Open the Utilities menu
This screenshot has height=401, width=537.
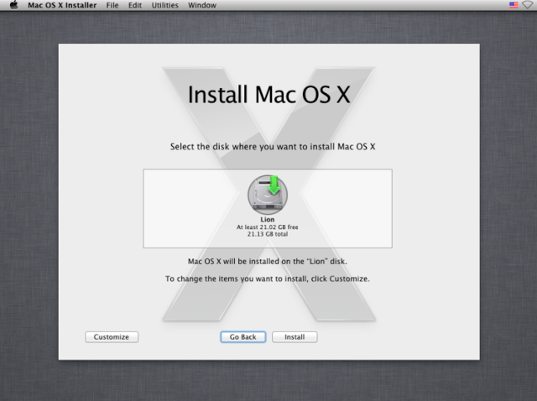[x=164, y=6]
